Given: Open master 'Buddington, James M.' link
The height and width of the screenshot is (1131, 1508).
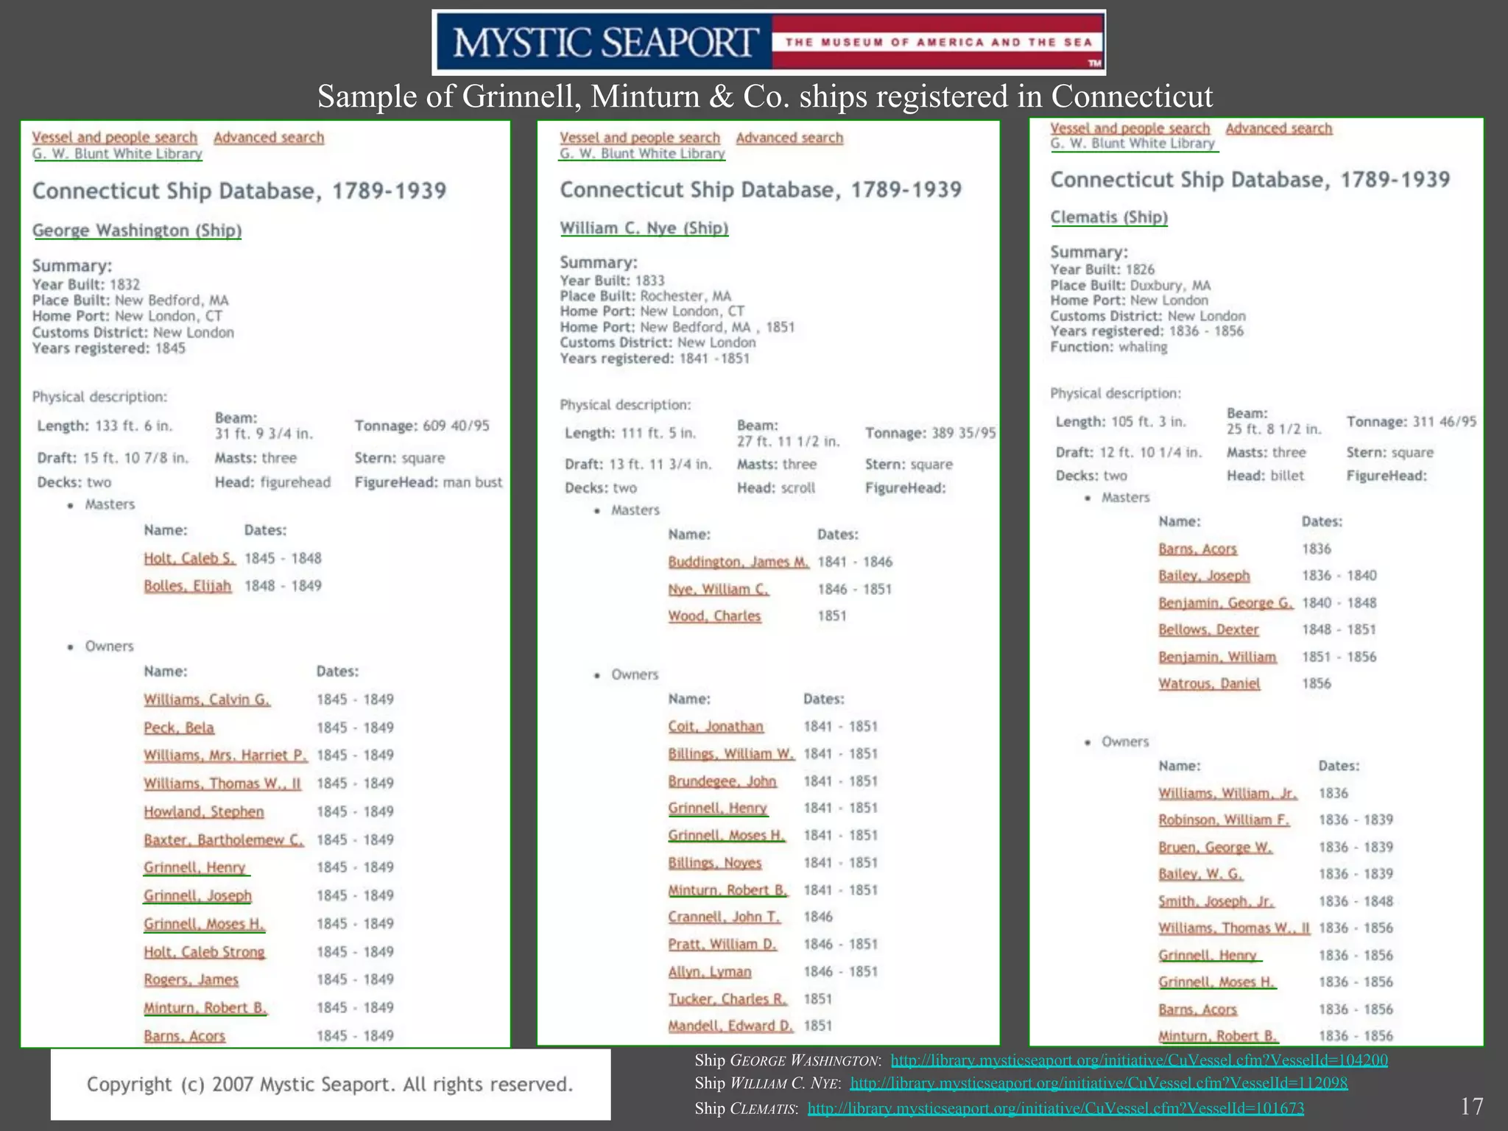Looking at the screenshot, I should 739,562.
